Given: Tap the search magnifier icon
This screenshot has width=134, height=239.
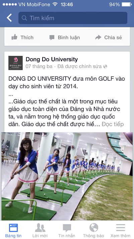Looking at the screenshot, I should point(24,18).
